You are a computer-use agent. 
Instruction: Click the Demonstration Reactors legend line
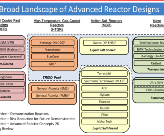coord(24,114)
